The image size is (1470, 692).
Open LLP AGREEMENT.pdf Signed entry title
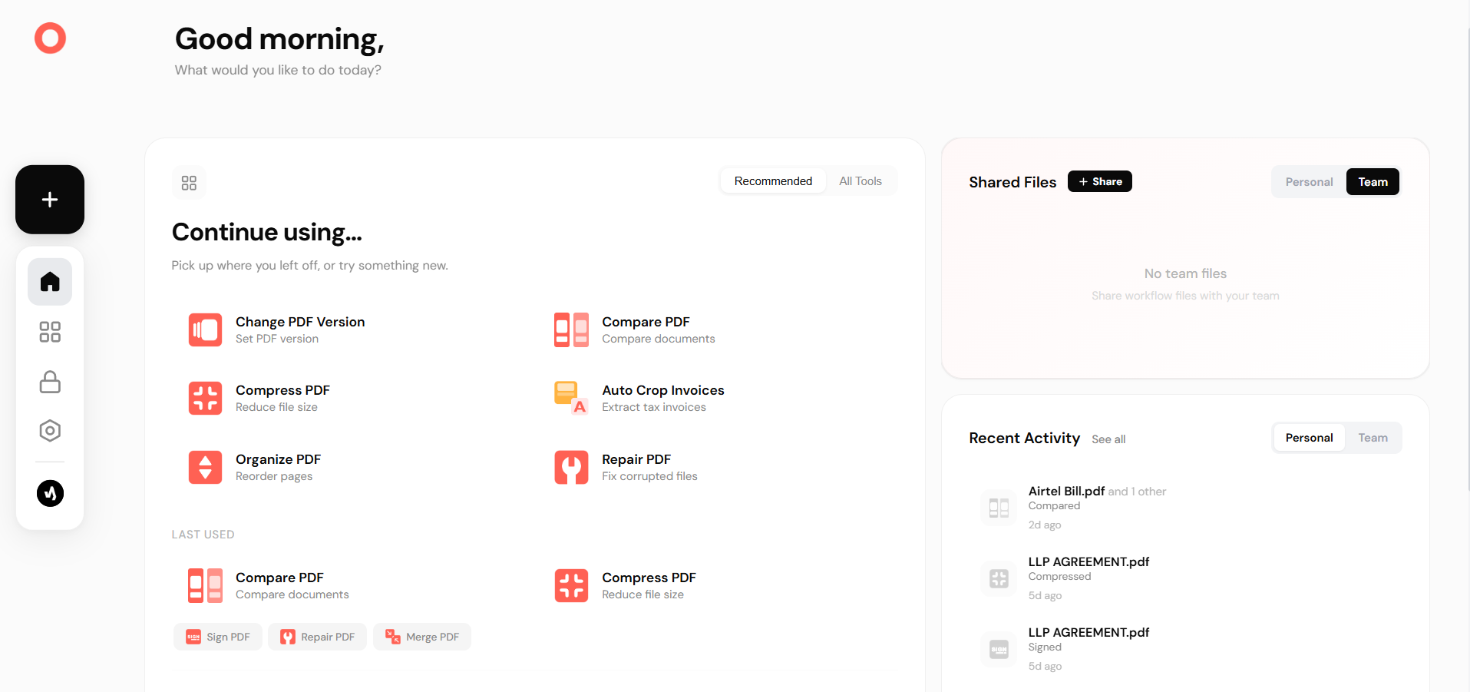[1088, 632]
